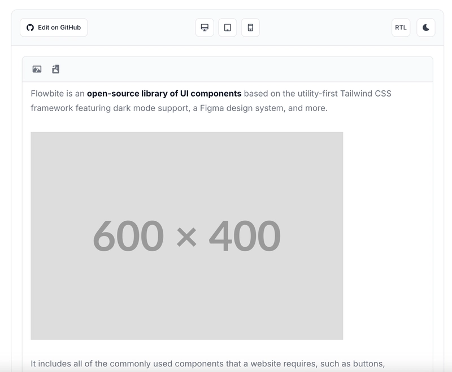Select the 600 × 400 placeholder image
452x372 pixels.
187,236
